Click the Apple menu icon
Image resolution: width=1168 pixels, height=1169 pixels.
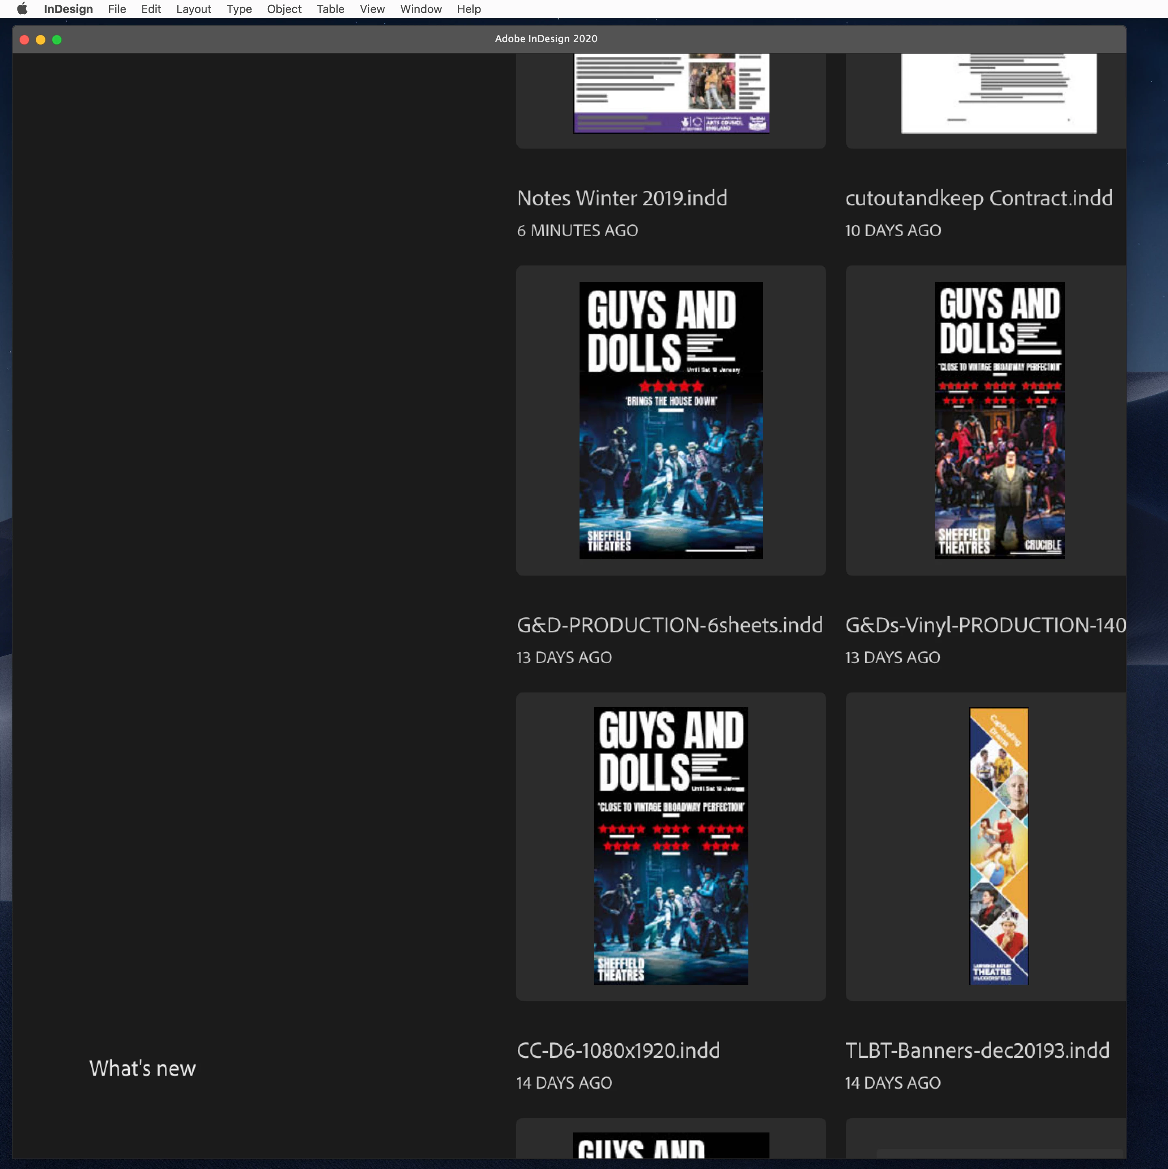pyautogui.click(x=22, y=9)
